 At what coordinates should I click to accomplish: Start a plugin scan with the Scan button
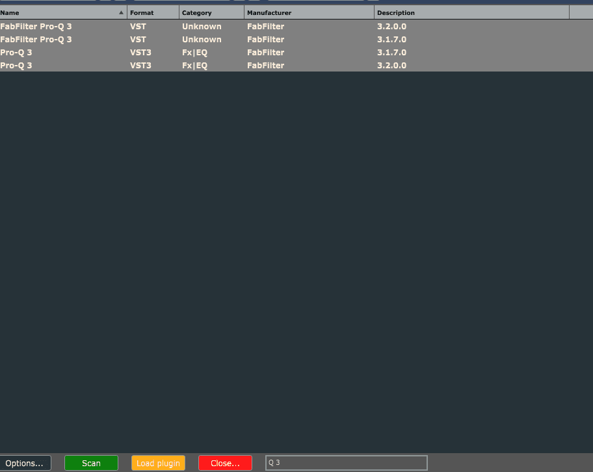(91, 463)
